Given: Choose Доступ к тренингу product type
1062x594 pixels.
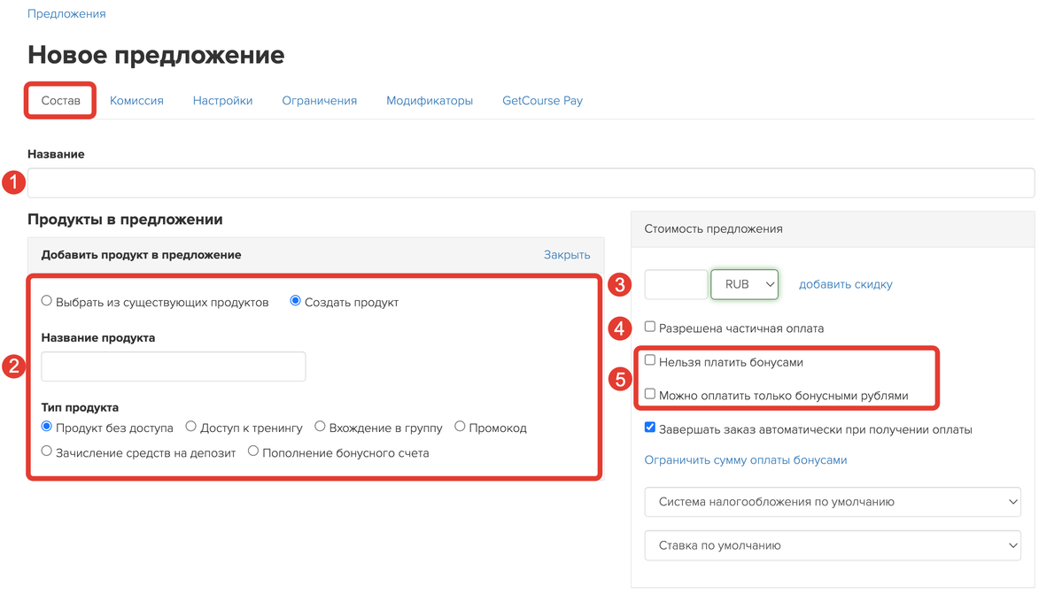Looking at the screenshot, I should coord(191,426).
